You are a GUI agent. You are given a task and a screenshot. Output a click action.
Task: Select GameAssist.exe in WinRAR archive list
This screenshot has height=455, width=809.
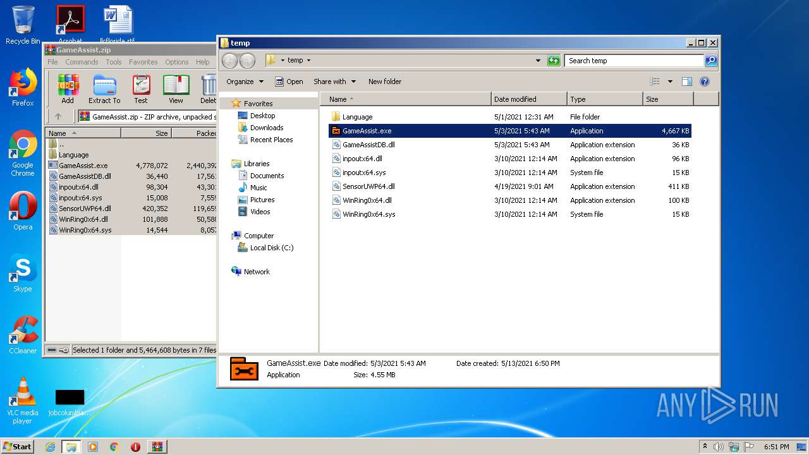click(x=83, y=166)
